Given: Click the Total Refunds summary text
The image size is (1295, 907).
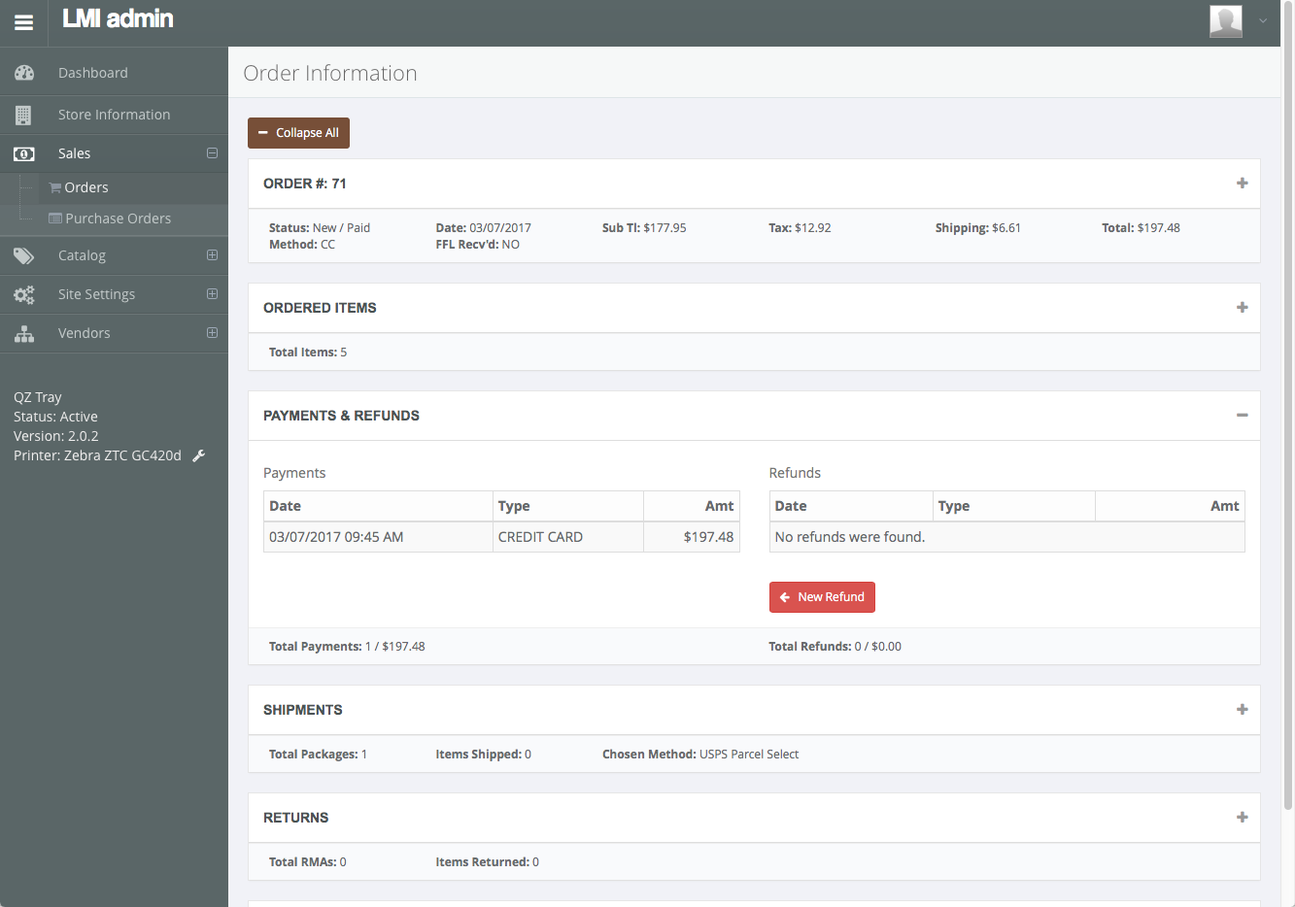Looking at the screenshot, I should click(x=835, y=647).
